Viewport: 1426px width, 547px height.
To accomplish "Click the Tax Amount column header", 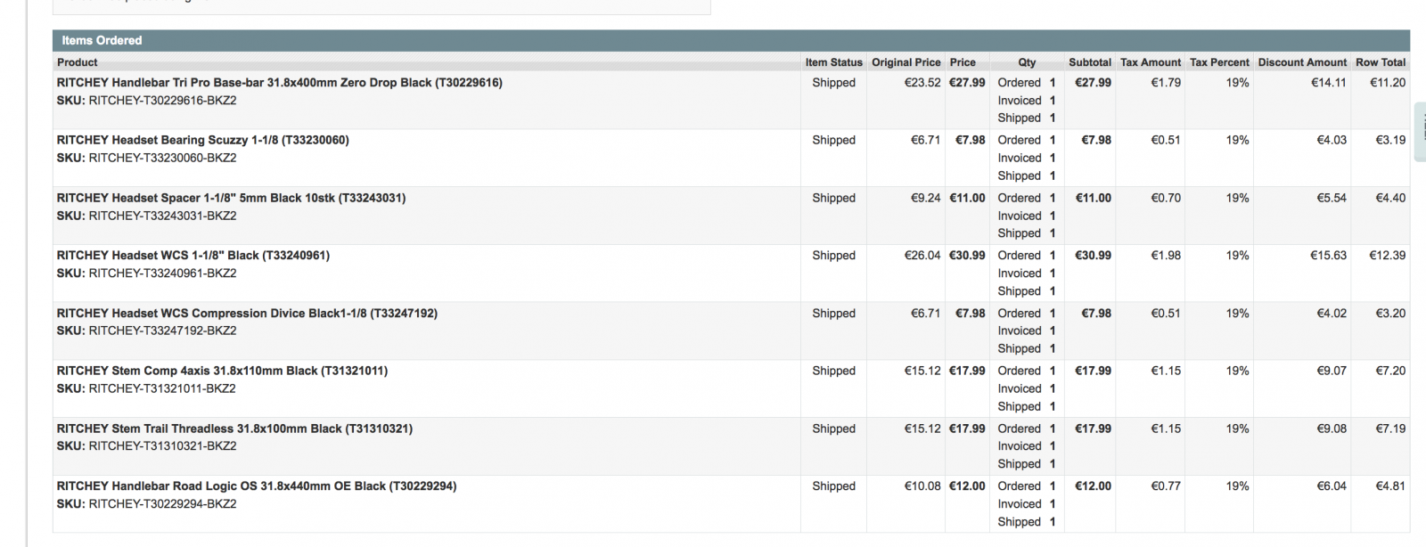I will [1150, 62].
